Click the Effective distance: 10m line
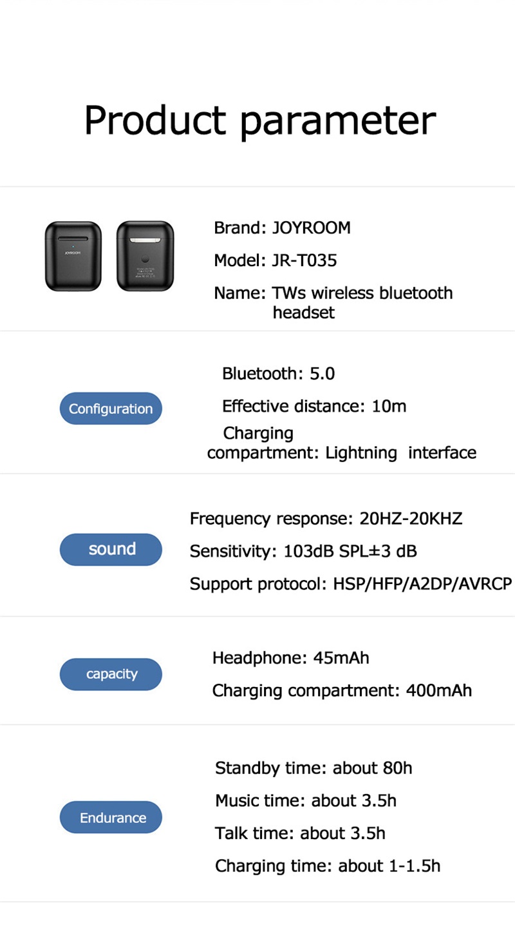 pyautogui.click(x=314, y=406)
